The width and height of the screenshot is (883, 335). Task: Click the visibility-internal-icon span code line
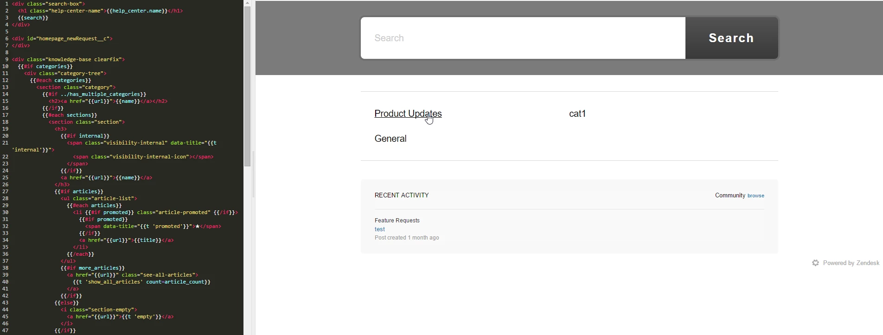pos(143,157)
